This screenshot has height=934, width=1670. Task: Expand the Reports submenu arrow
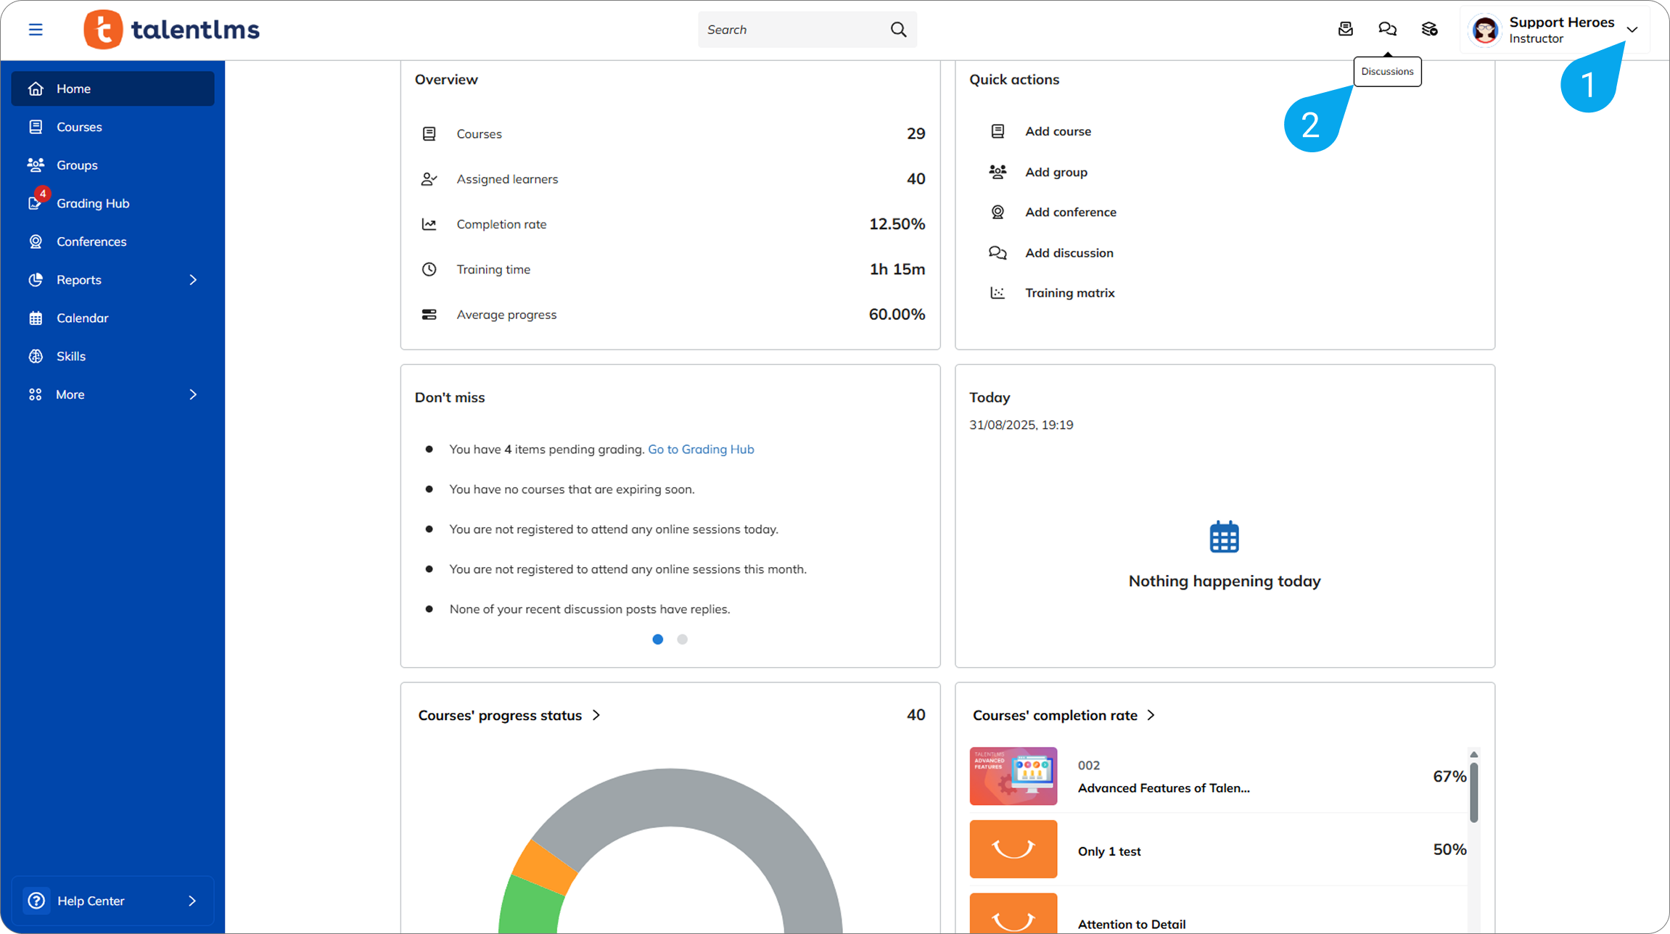tap(193, 280)
